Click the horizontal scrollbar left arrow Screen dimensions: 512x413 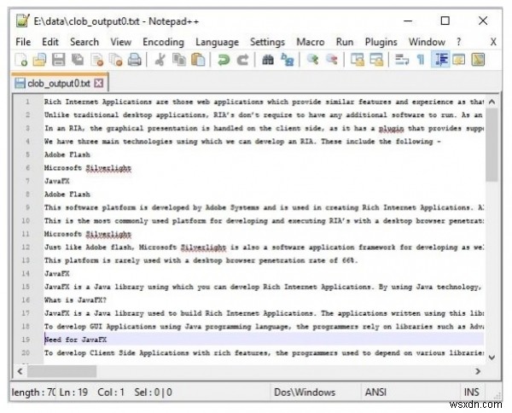20,371
